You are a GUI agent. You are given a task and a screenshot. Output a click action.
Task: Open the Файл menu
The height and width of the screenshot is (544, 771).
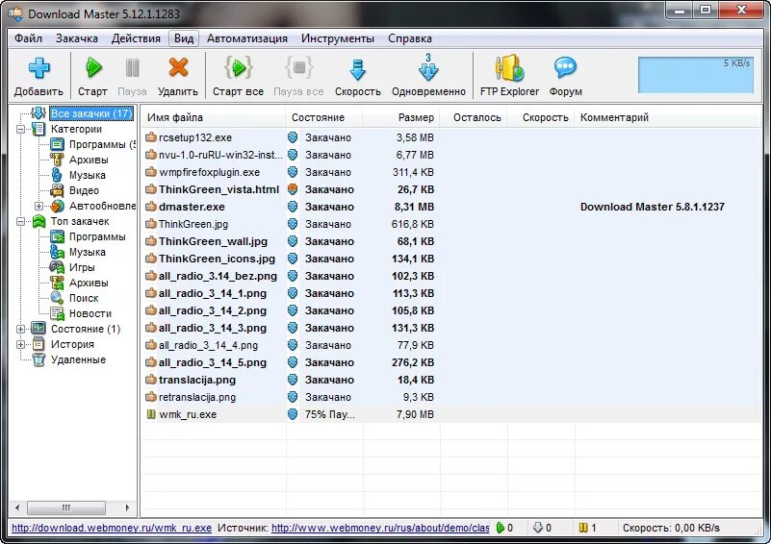coord(28,38)
